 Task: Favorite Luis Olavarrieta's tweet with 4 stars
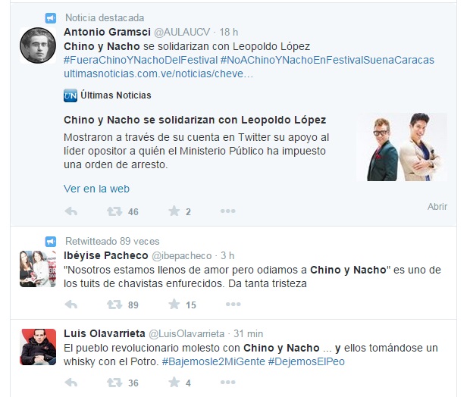[174, 383]
